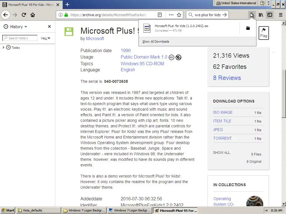Expand the Today history group
This screenshot has height=214, width=286.
[x=3, y=47]
